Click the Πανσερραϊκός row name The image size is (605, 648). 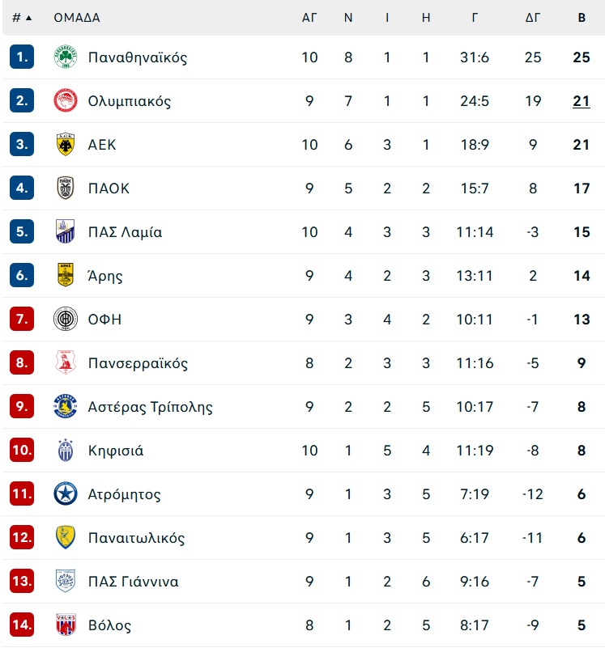click(x=138, y=363)
